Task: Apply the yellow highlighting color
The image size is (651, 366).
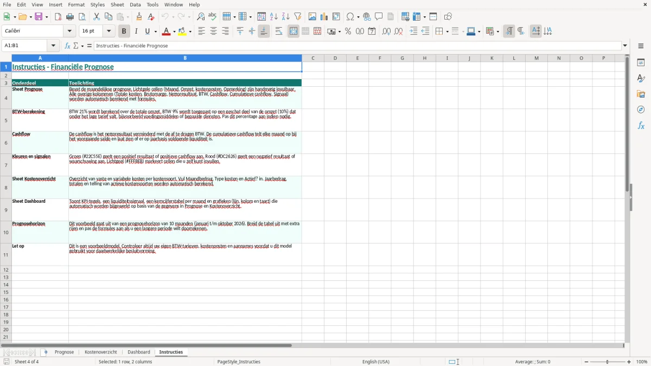Action: 182,31
